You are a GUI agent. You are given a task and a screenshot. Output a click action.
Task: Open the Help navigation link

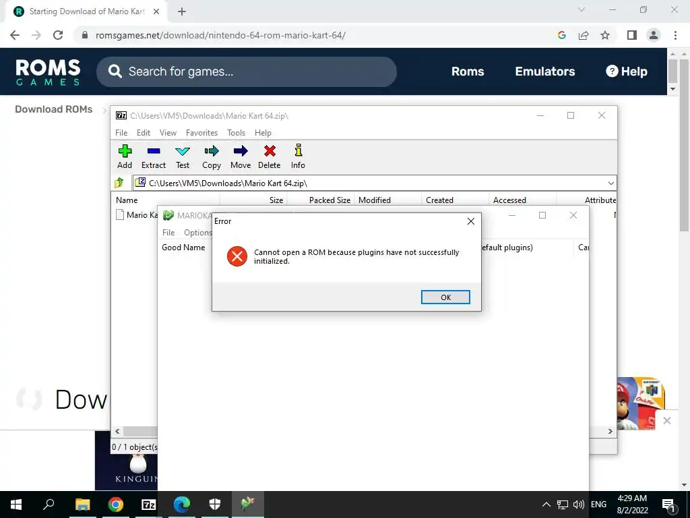(626, 71)
